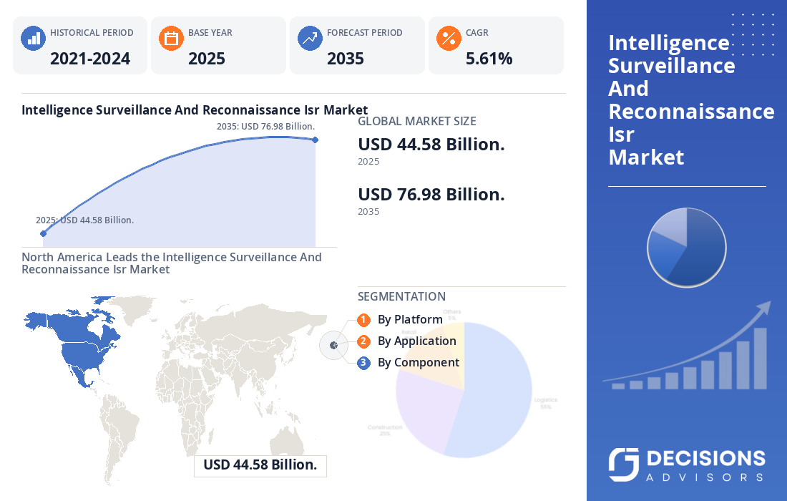Select segmentation number 1 By Platform badge
This screenshot has width=787, height=501.
pyautogui.click(x=364, y=320)
